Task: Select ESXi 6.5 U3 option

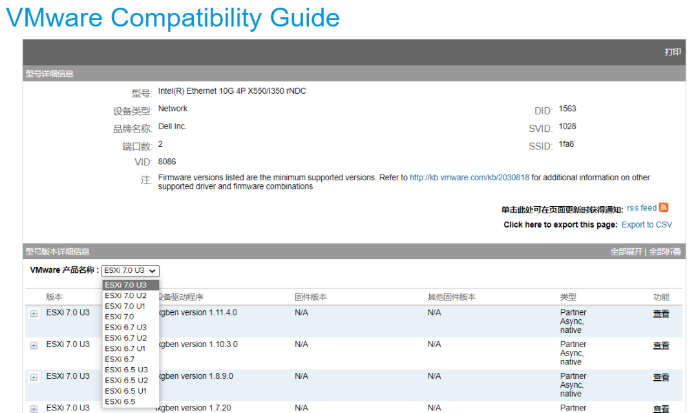Action: [131, 370]
